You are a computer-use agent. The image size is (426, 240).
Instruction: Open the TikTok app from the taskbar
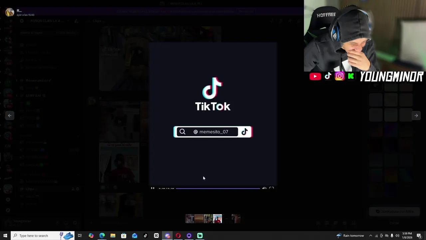145,236
